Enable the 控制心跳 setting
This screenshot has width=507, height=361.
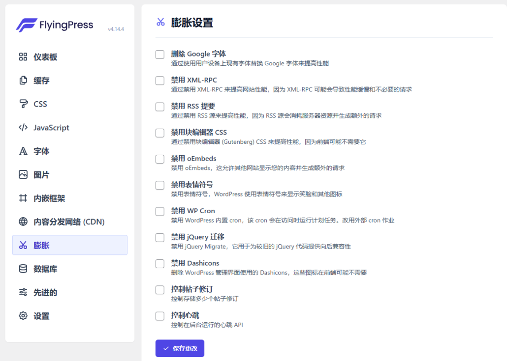click(159, 316)
